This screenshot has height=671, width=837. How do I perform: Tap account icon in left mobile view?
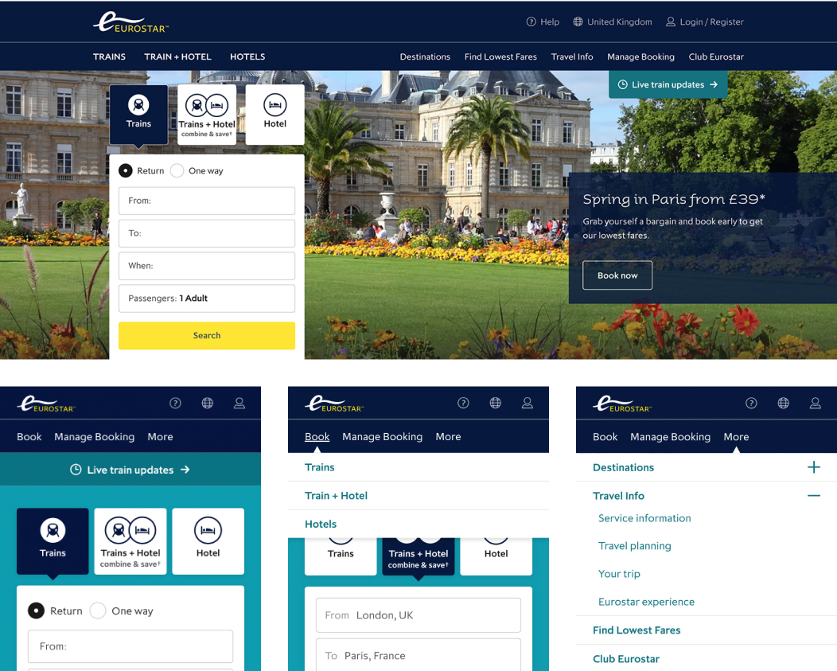(239, 403)
